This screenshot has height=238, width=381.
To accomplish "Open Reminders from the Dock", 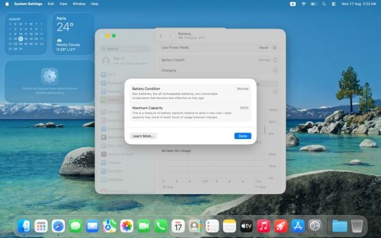I will (x=212, y=226).
